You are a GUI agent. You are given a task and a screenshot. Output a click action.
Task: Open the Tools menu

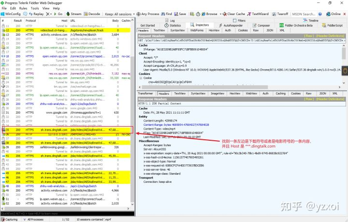click(35, 8)
